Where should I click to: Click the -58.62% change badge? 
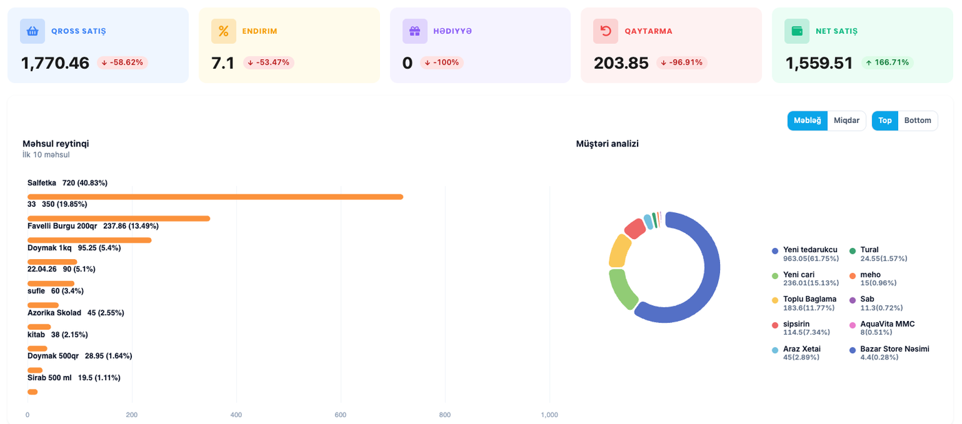(122, 63)
